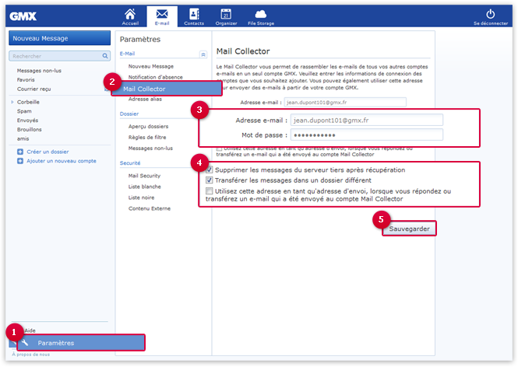This screenshot has width=518, height=367.
Task: Open Courrier reçu inbox
Action: pyautogui.click(x=34, y=89)
